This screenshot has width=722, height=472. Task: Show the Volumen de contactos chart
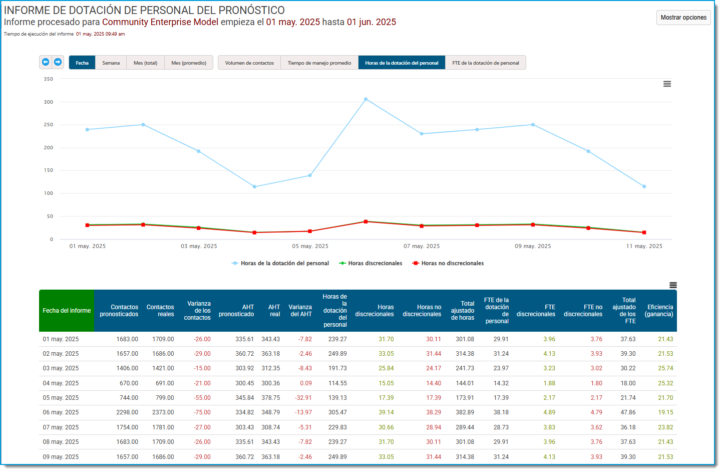(249, 63)
